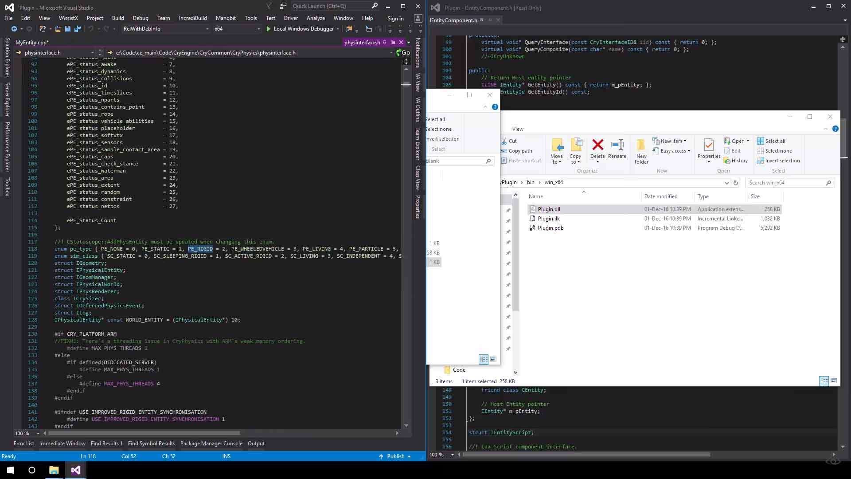Click the left editor horizontal scrollbar
The width and height of the screenshot is (851, 479).
tap(144, 433)
